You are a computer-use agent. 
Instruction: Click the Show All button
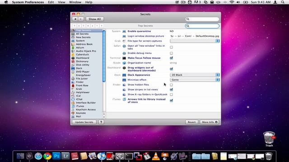[95, 19]
